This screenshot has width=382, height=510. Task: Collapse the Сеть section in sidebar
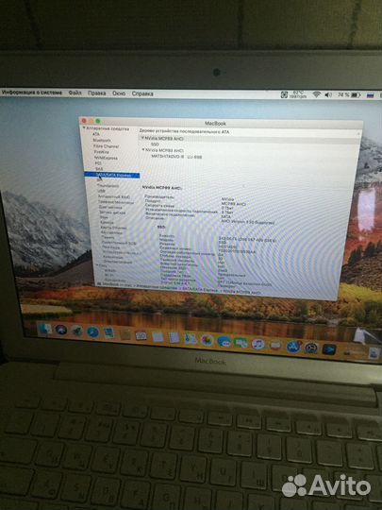click(97, 265)
